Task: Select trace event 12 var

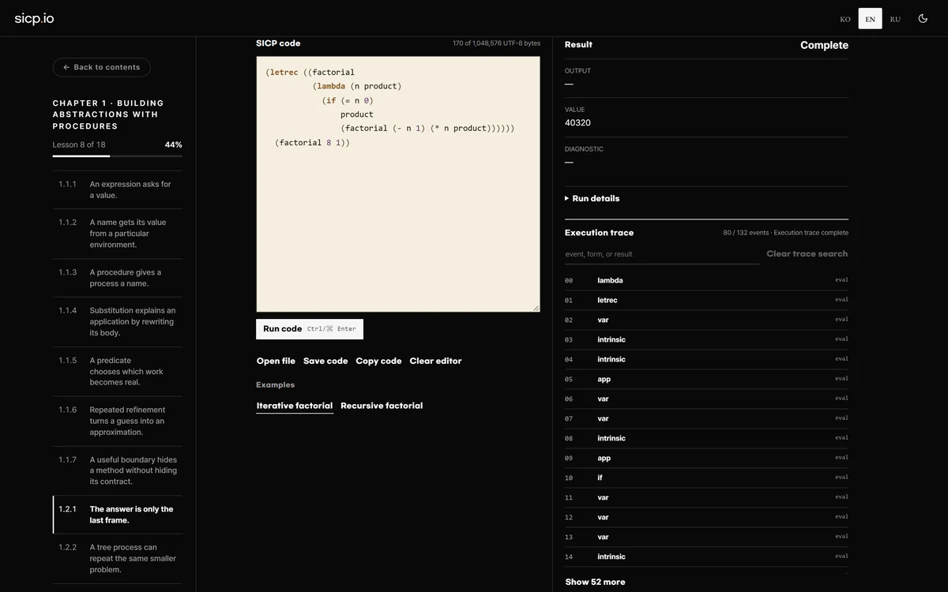Action: point(706,517)
